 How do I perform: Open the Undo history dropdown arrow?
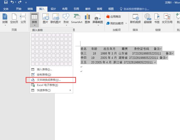15,2
